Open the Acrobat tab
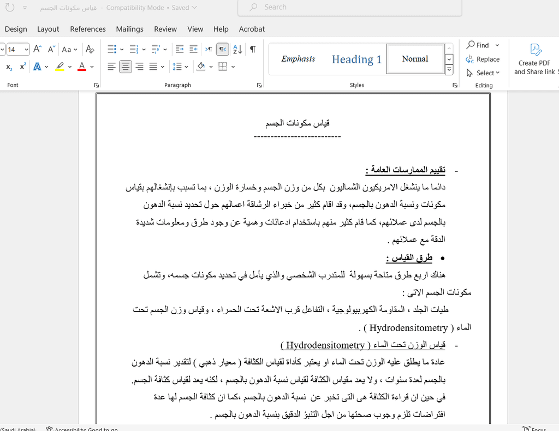The width and height of the screenshot is (559, 431). coord(252,29)
